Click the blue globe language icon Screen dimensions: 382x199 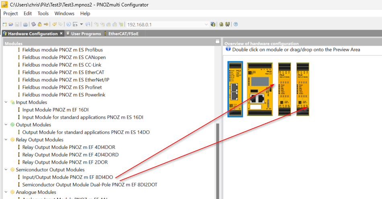[69, 24]
